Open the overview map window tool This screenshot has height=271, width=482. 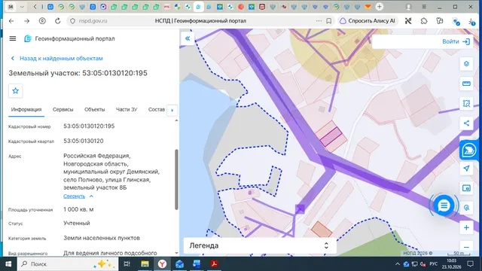coord(466,188)
